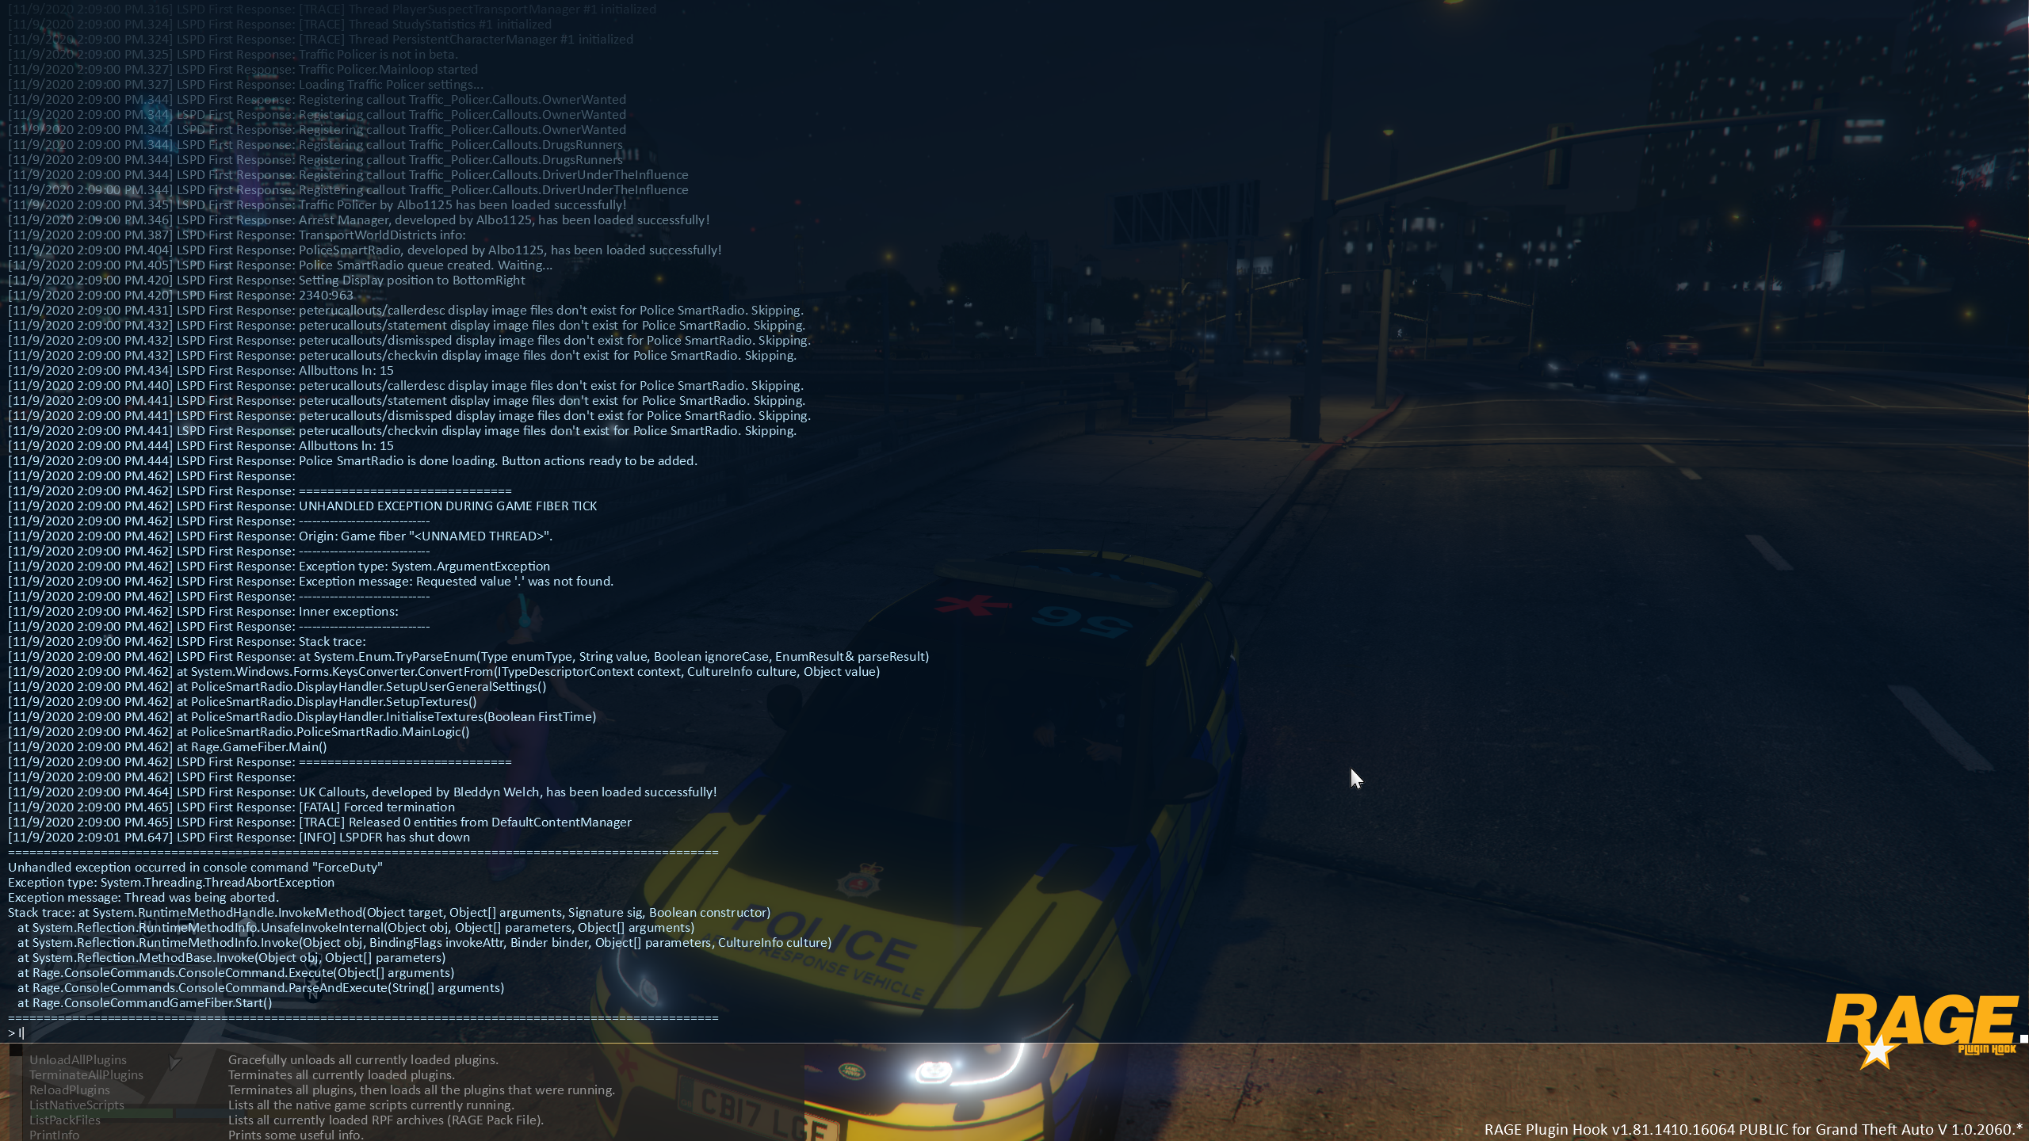Click 'Exception type: System.ArgumentException' log line
The height and width of the screenshot is (1141, 2029).
[x=424, y=566]
